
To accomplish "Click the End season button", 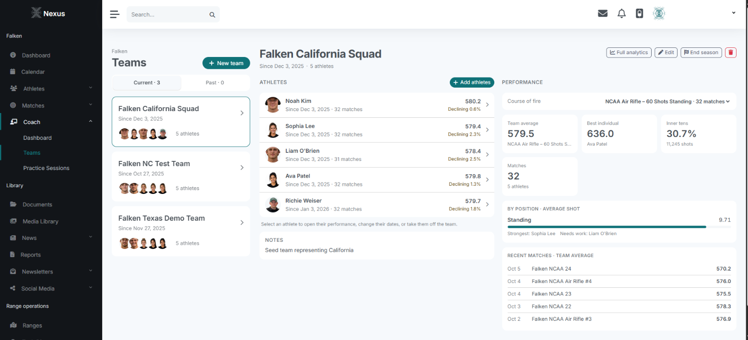I will pos(701,53).
